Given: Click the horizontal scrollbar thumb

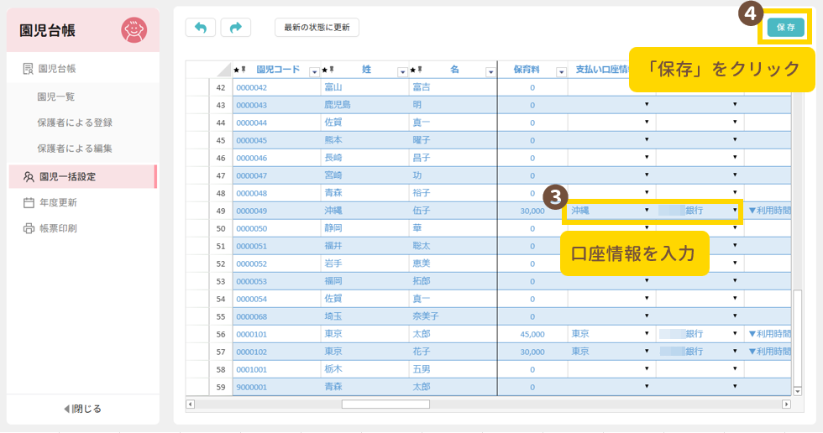Looking at the screenshot, I should [x=385, y=404].
